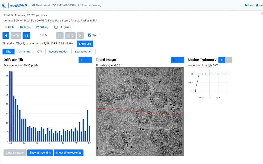This screenshot has width=263, height=164.
Task: Zoom out on Drift per Tilt plot
Action: pos(89,60)
